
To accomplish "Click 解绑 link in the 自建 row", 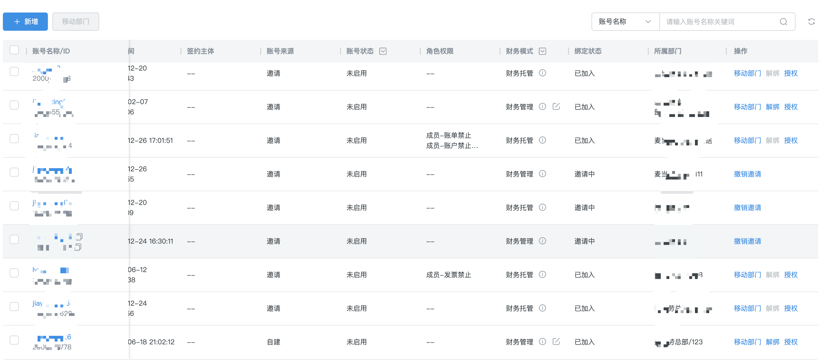I will [x=772, y=342].
